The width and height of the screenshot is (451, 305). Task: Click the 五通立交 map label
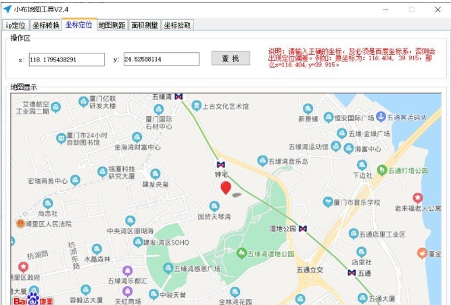tap(310, 270)
